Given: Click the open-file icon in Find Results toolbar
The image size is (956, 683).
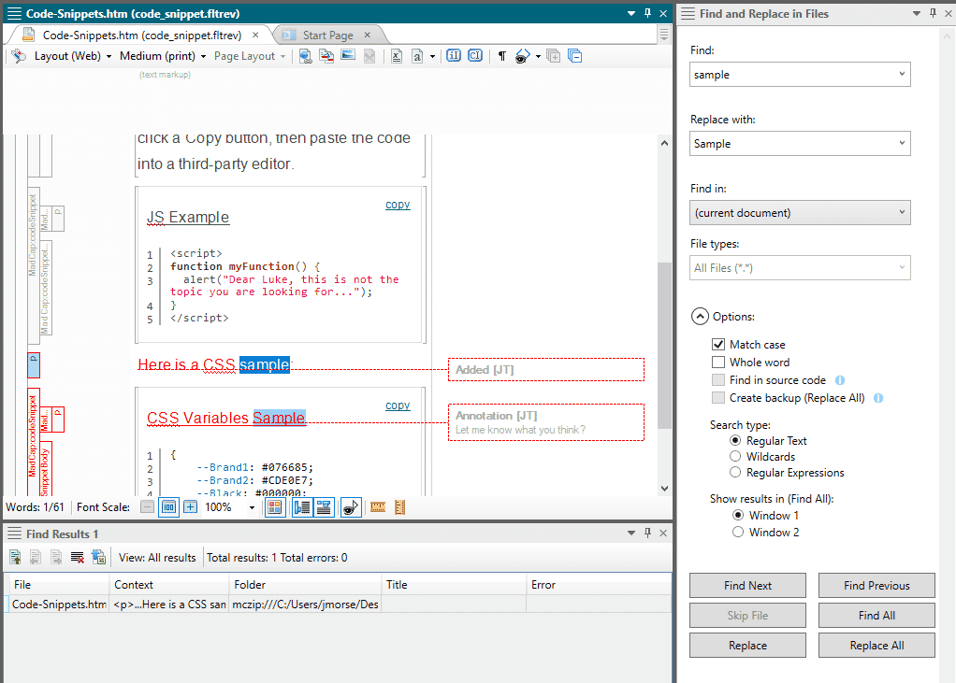Looking at the screenshot, I should (x=15, y=557).
